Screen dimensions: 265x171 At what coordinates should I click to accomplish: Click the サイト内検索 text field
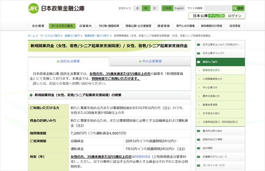tap(218, 8)
